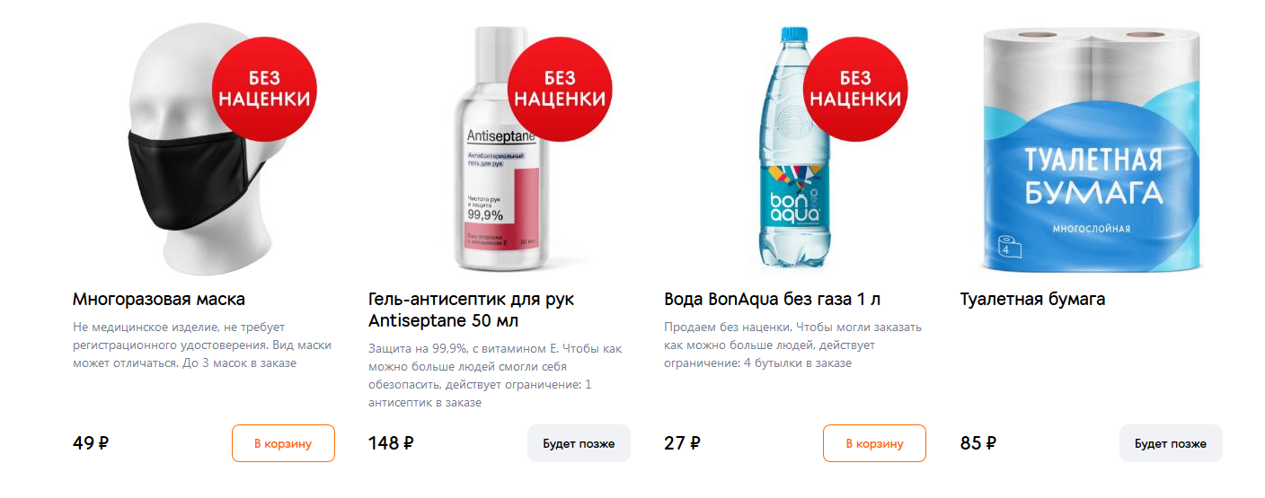Open black reusable mask product image
This screenshot has width=1265, height=498.
[193, 148]
